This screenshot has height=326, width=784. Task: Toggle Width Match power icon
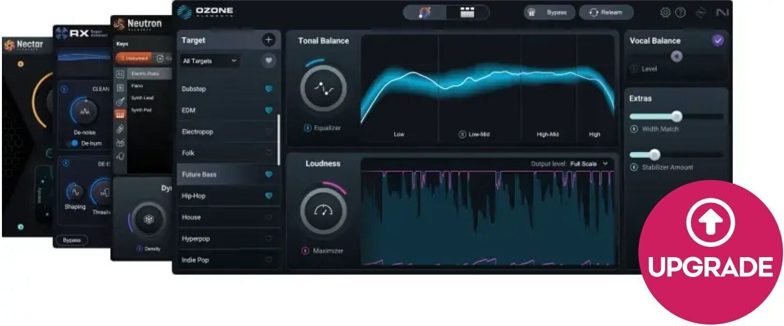(x=634, y=129)
